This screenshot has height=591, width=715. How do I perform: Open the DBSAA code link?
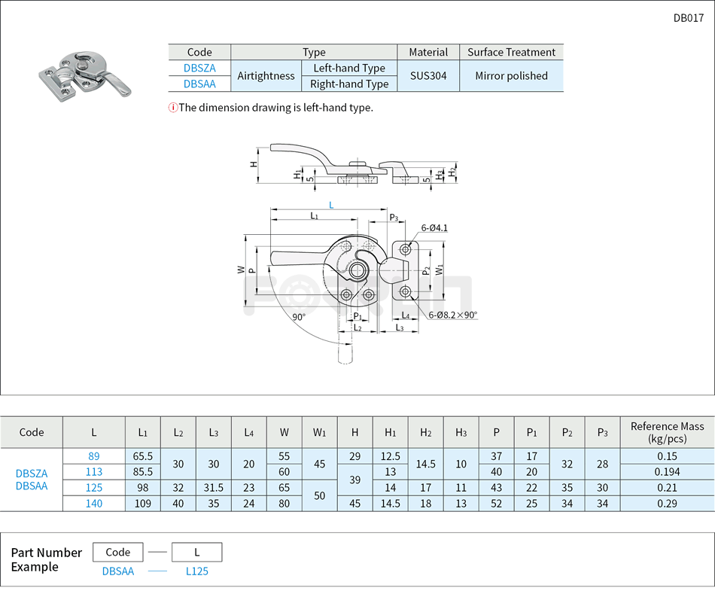point(198,84)
